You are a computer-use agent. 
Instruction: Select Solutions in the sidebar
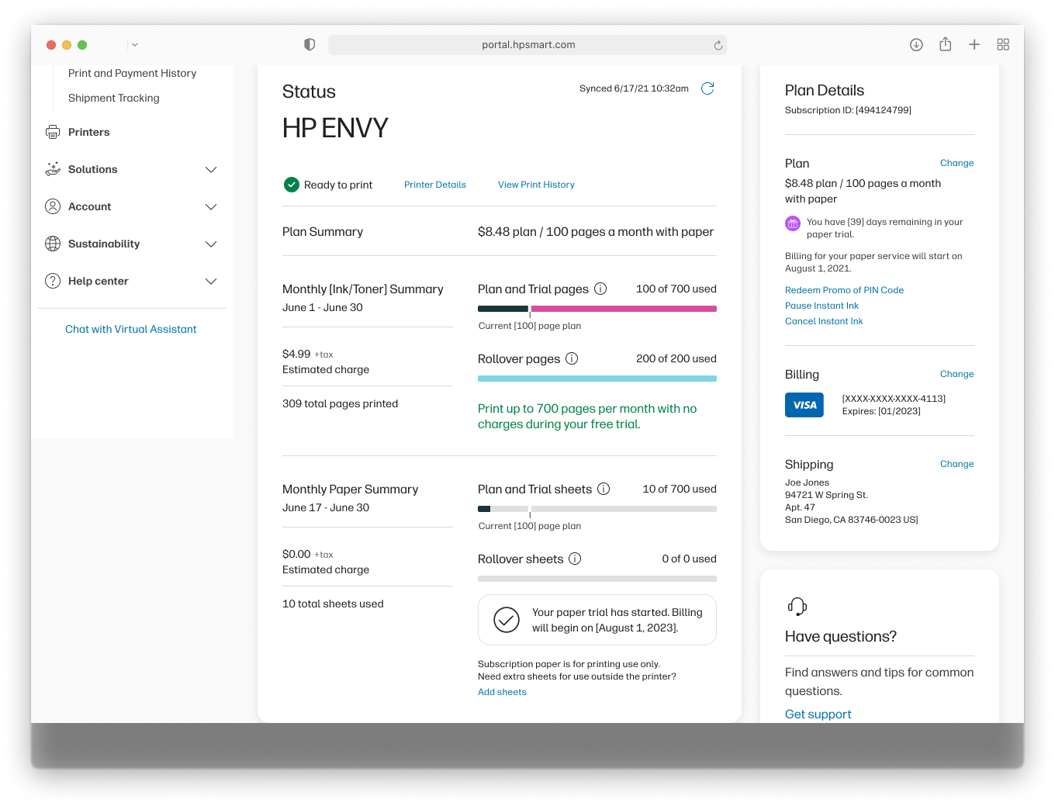(x=93, y=169)
